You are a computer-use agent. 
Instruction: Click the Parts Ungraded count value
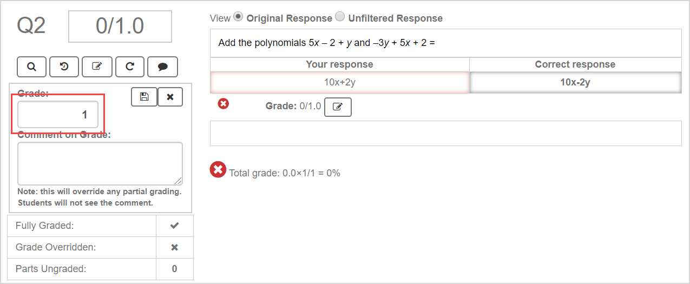coord(174,269)
